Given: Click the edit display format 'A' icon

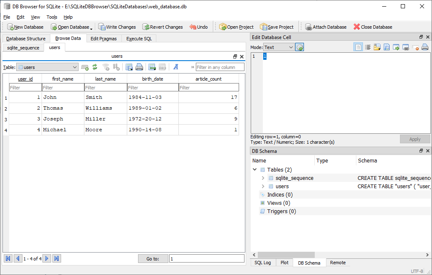Looking at the screenshot, I should pyautogui.click(x=176, y=67).
